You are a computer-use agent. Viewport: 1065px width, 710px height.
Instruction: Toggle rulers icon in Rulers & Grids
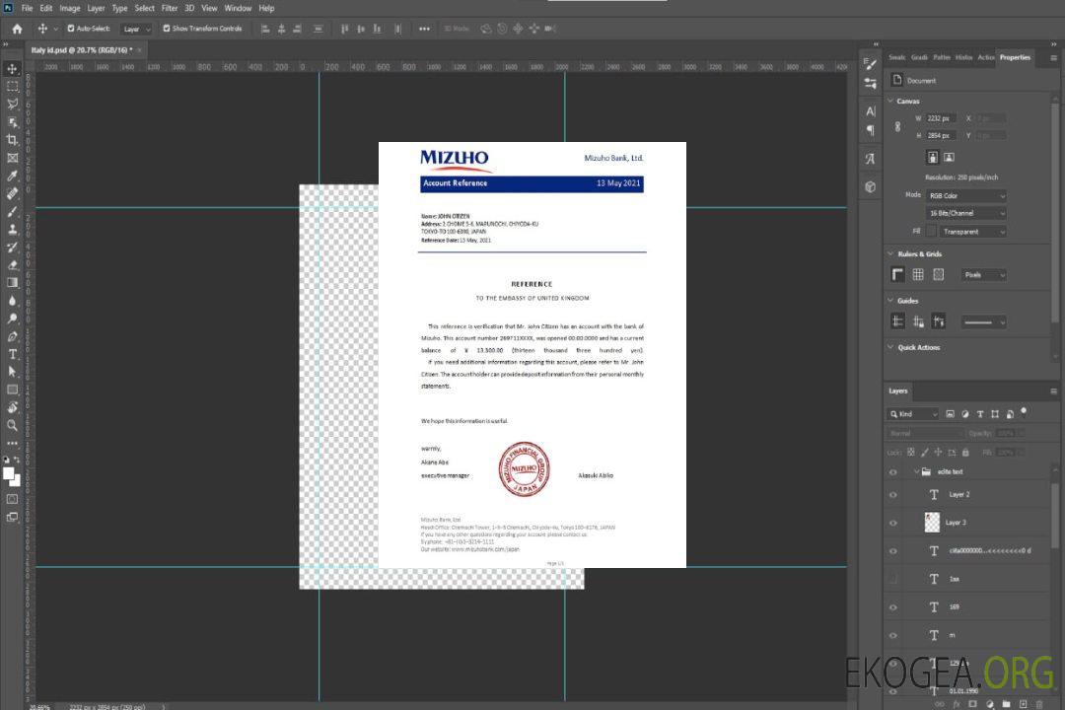pyautogui.click(x=897, y=274)
